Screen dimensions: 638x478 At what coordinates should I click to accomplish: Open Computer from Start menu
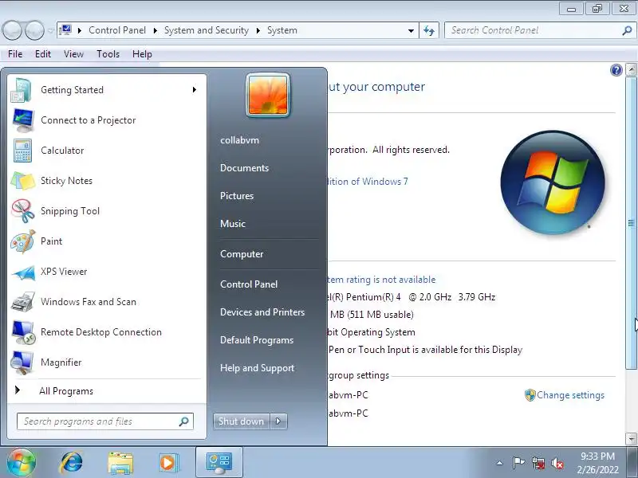coord(242,254)
